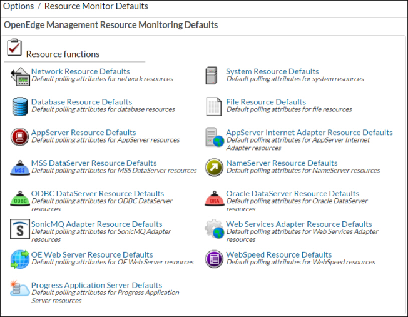This screenshot has width=408, height=317.
Task: Click the red AppServer Resource Defaults icon
Action: (20, 137)
